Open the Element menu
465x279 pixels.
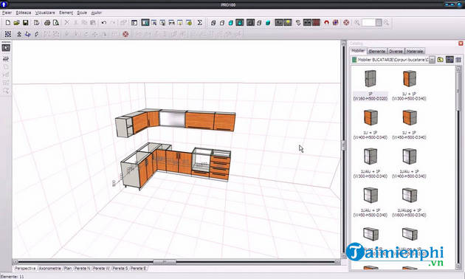[x=66, y=13]
